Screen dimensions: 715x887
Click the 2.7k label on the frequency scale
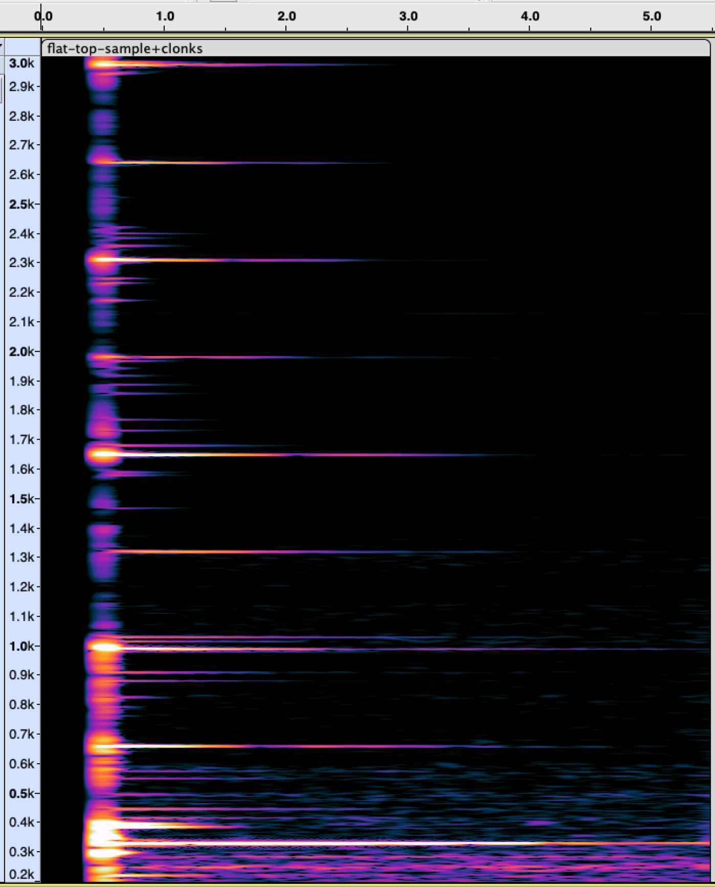pyautogui.click(x=21, y=145)
